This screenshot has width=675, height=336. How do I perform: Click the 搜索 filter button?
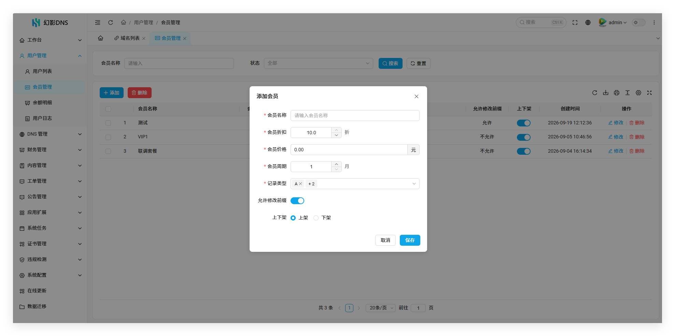coord(391,63)
